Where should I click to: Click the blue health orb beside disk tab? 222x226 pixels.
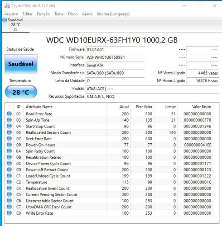click(x=5, y=20)
